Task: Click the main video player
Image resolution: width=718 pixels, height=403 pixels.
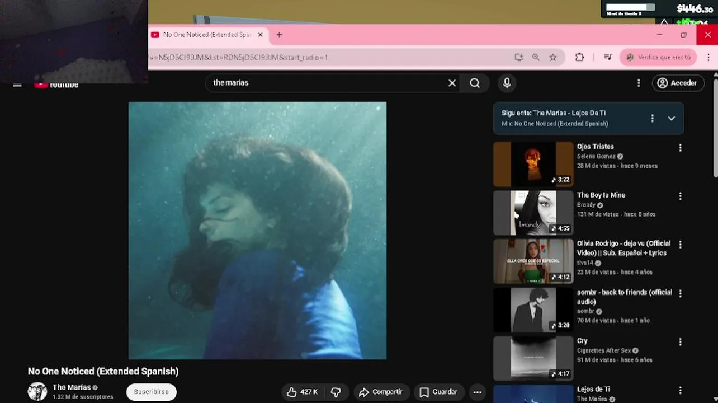Action: tap(257, 230)
